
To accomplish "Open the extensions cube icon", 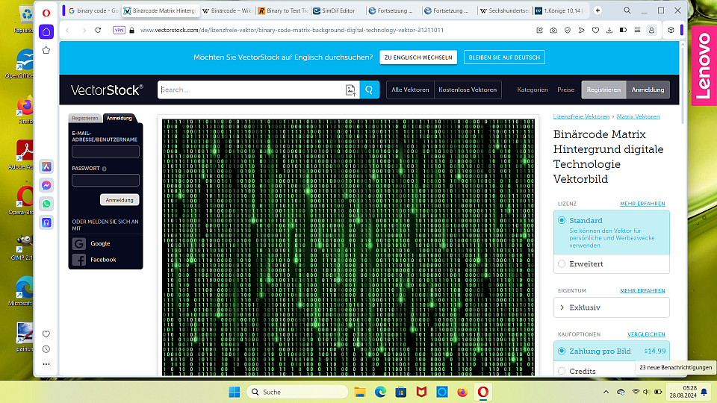I will (x=671, y=30).
